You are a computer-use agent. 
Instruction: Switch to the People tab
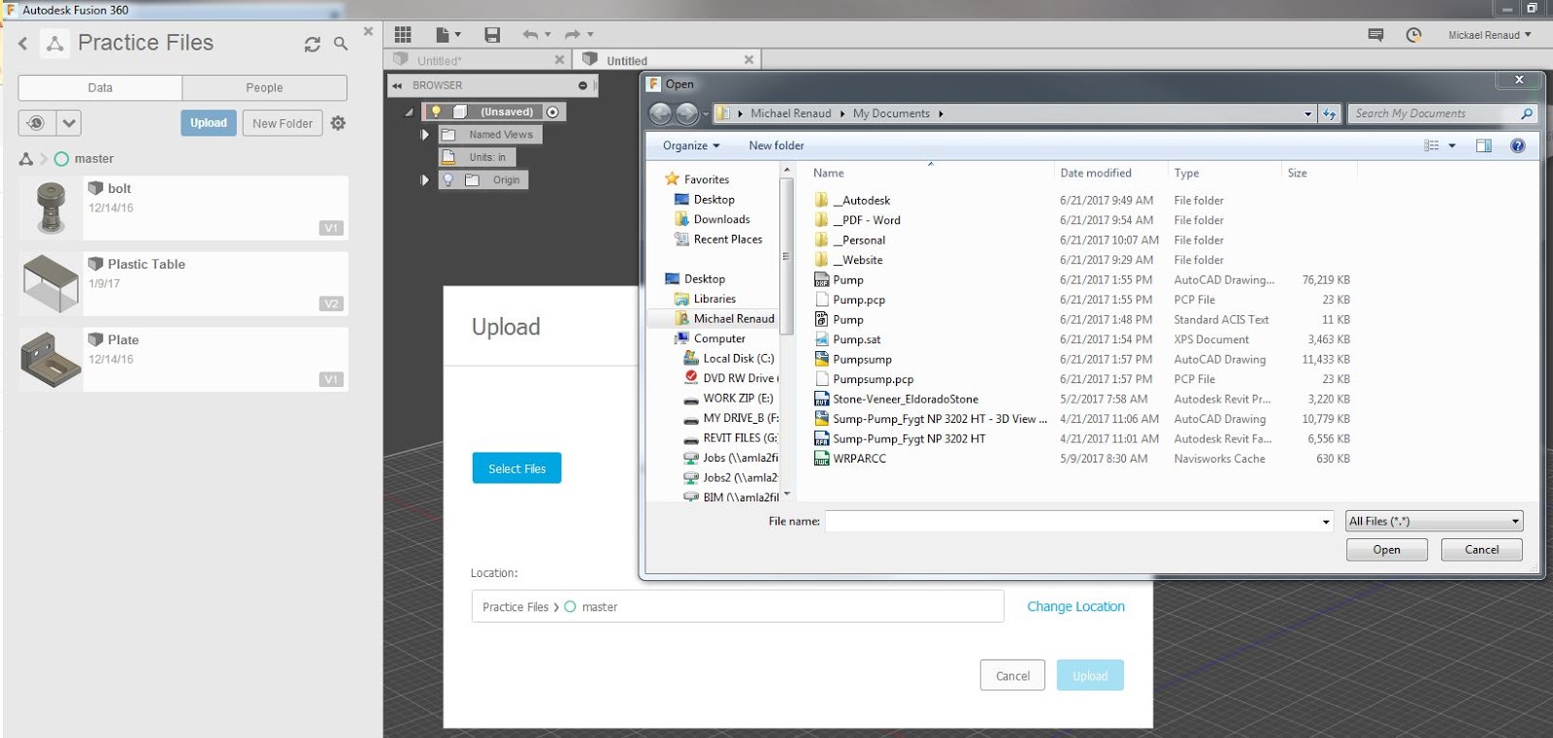click(264, 87)
